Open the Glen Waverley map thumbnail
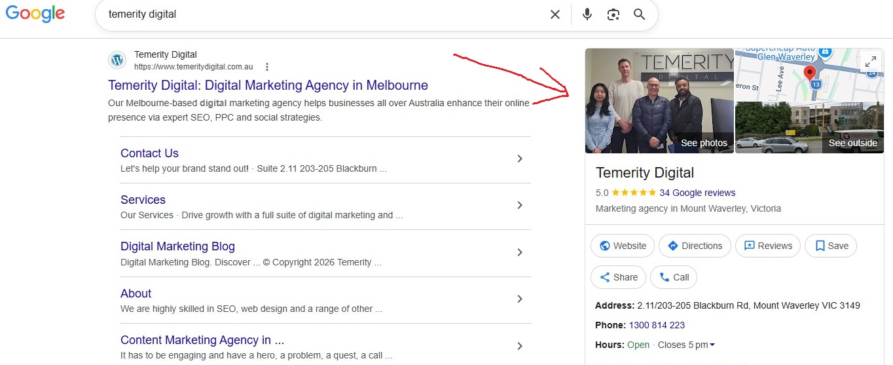 (810, 75)
